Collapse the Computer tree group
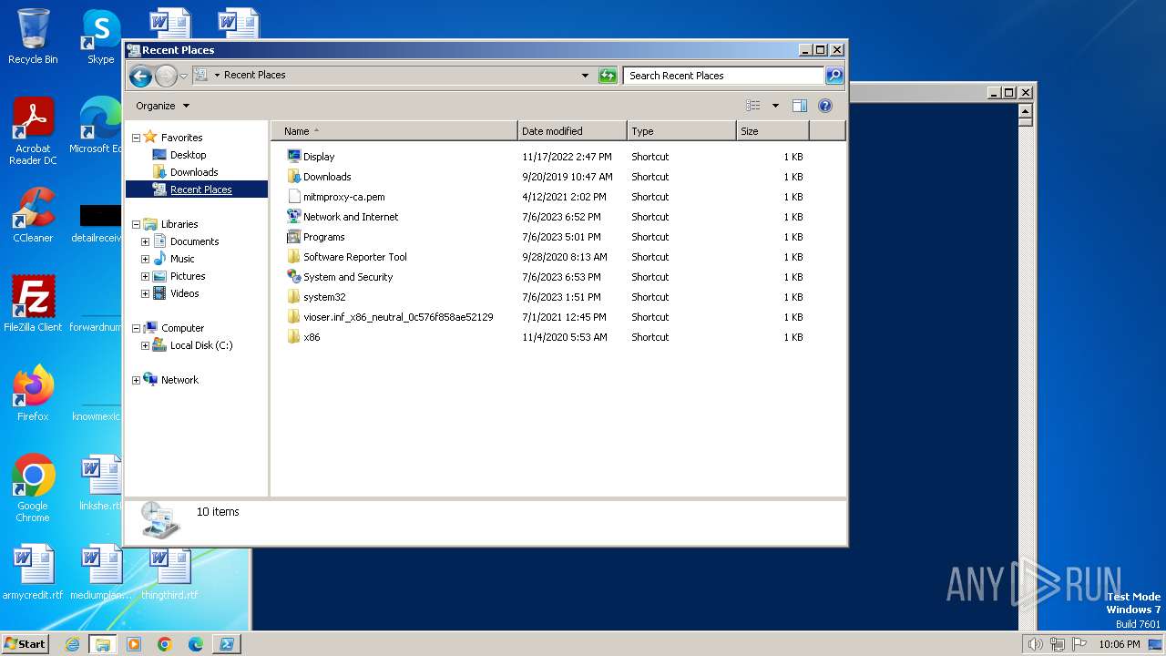 pos(137,329)
